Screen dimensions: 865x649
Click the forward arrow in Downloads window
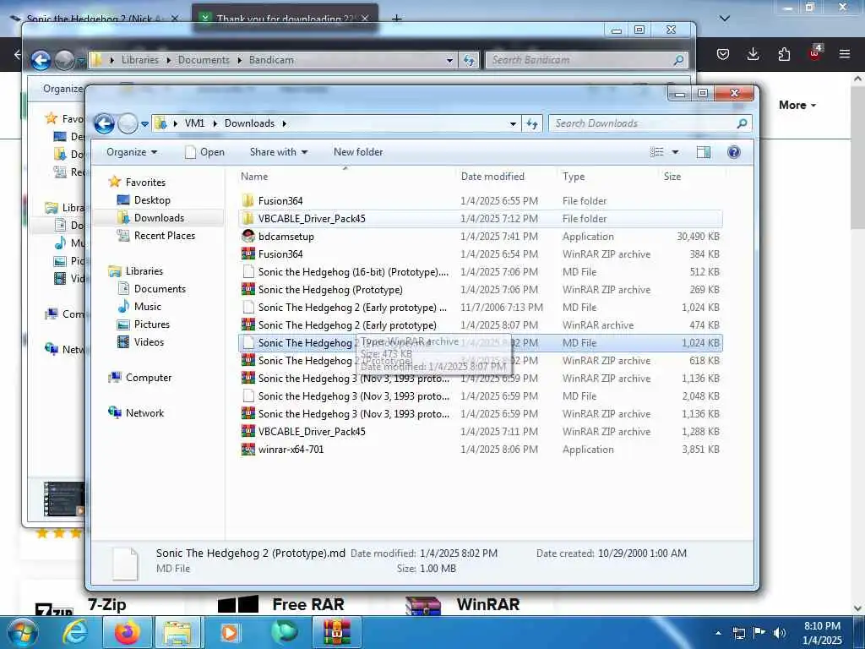[128, 123]
